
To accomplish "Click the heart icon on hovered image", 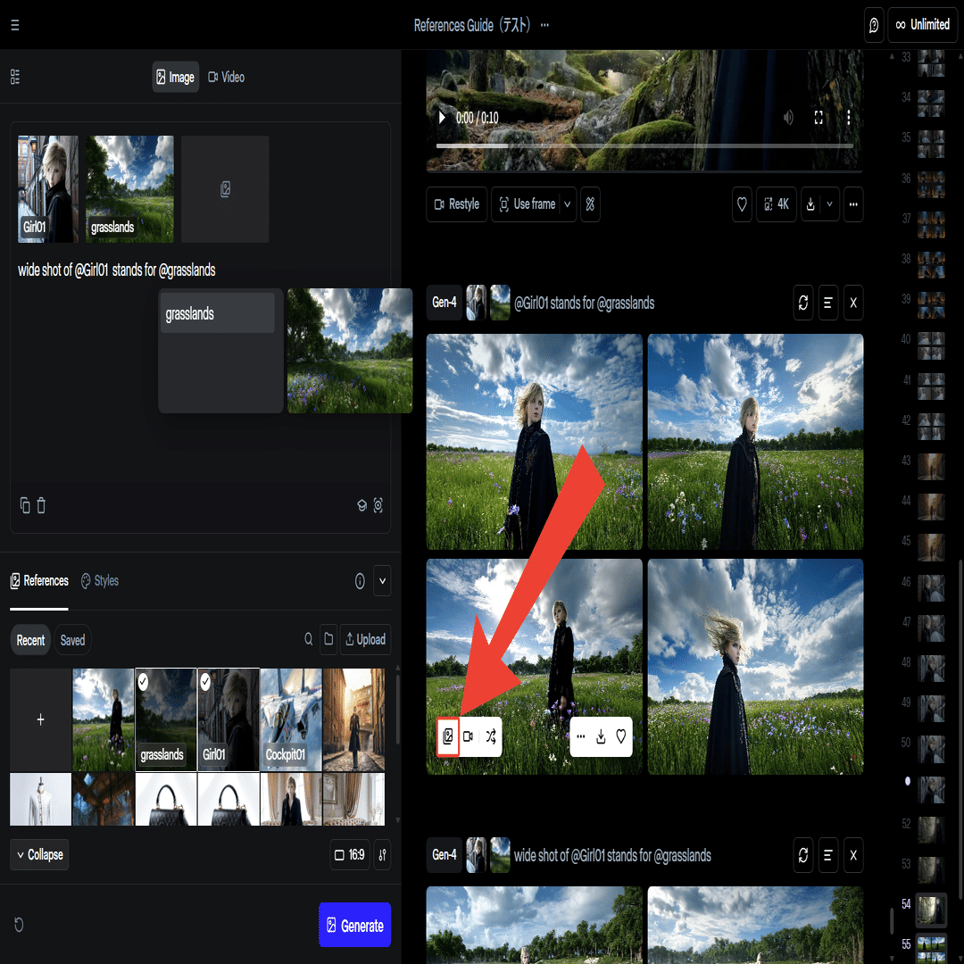I will (x=621, y=735).
